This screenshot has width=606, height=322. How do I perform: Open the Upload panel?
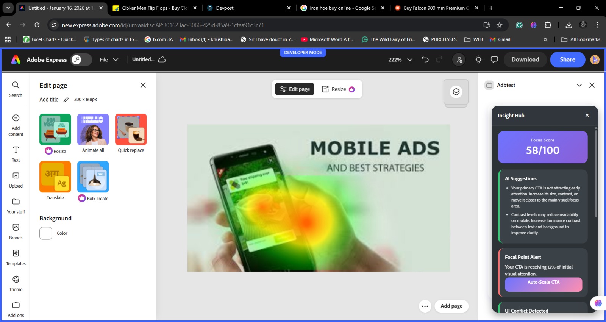pyautogui.click(x=16, y=180)
